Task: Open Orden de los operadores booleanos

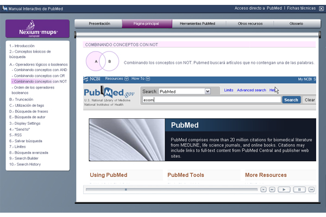Action: [33, 90]
